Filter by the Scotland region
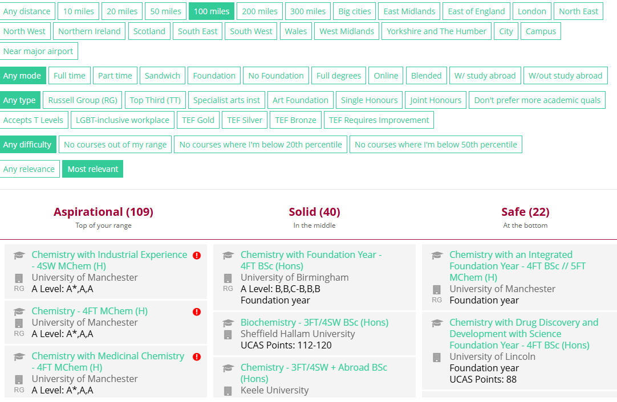The width and height of the screenshot is (617, 402). point(149,31)
